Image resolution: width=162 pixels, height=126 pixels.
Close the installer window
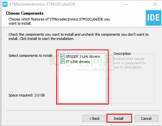tap(155, 4)
